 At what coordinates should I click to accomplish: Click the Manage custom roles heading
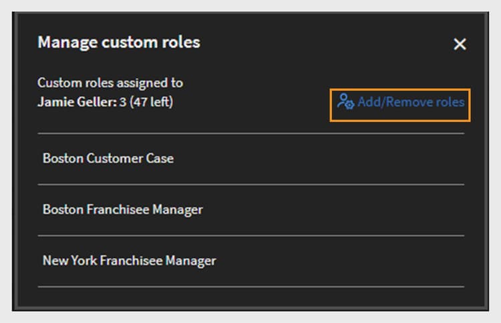coord(118,43)
